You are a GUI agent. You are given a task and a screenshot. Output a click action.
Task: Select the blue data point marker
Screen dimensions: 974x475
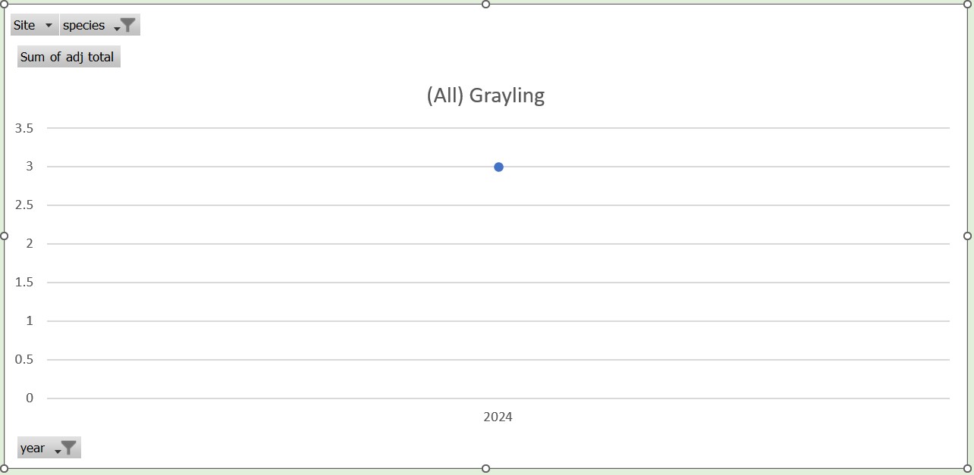(x=498, y=167)
